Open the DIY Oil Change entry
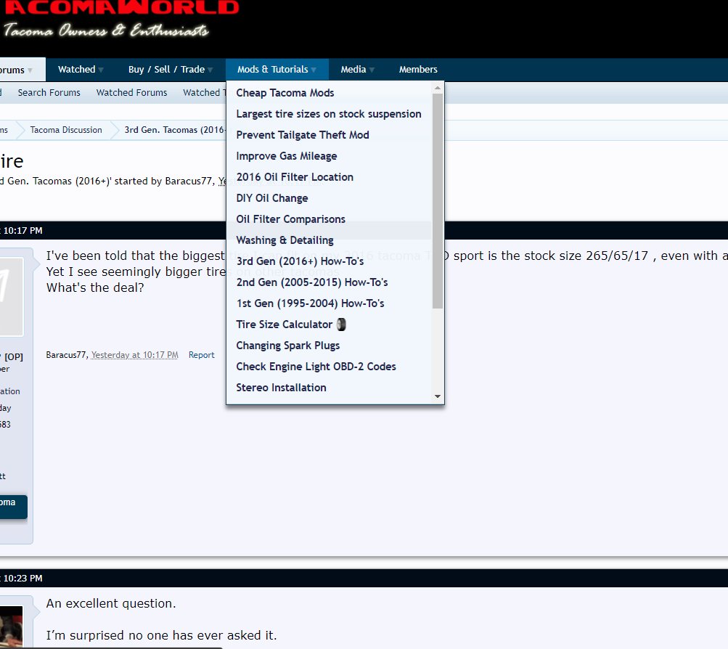This screenshot has height=649, width=728. tap(272, 198)
